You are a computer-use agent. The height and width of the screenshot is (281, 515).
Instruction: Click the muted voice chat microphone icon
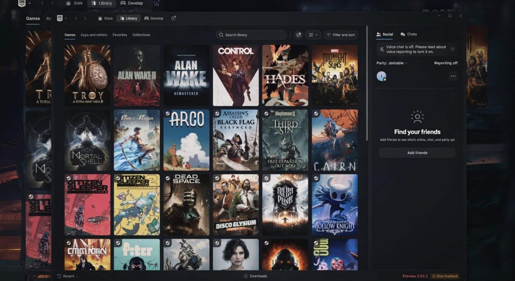[x=382, y=49]
